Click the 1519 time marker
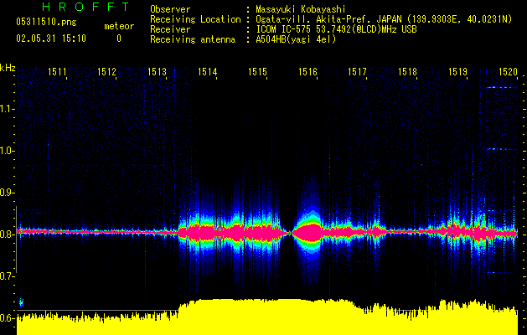The width and height of the screenshot is (527, 335). (x=457, y=71)
